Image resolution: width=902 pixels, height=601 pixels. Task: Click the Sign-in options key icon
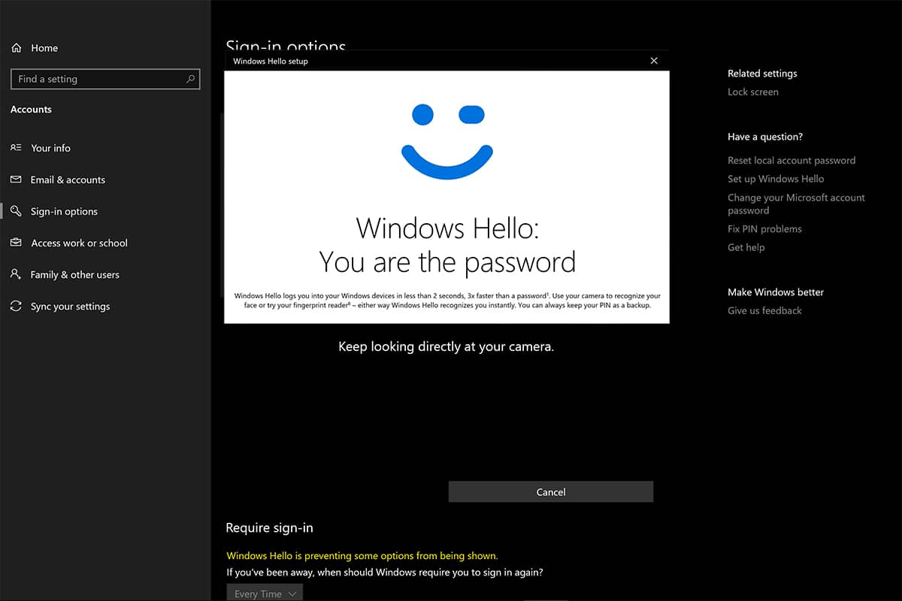[x=16, y=212]
